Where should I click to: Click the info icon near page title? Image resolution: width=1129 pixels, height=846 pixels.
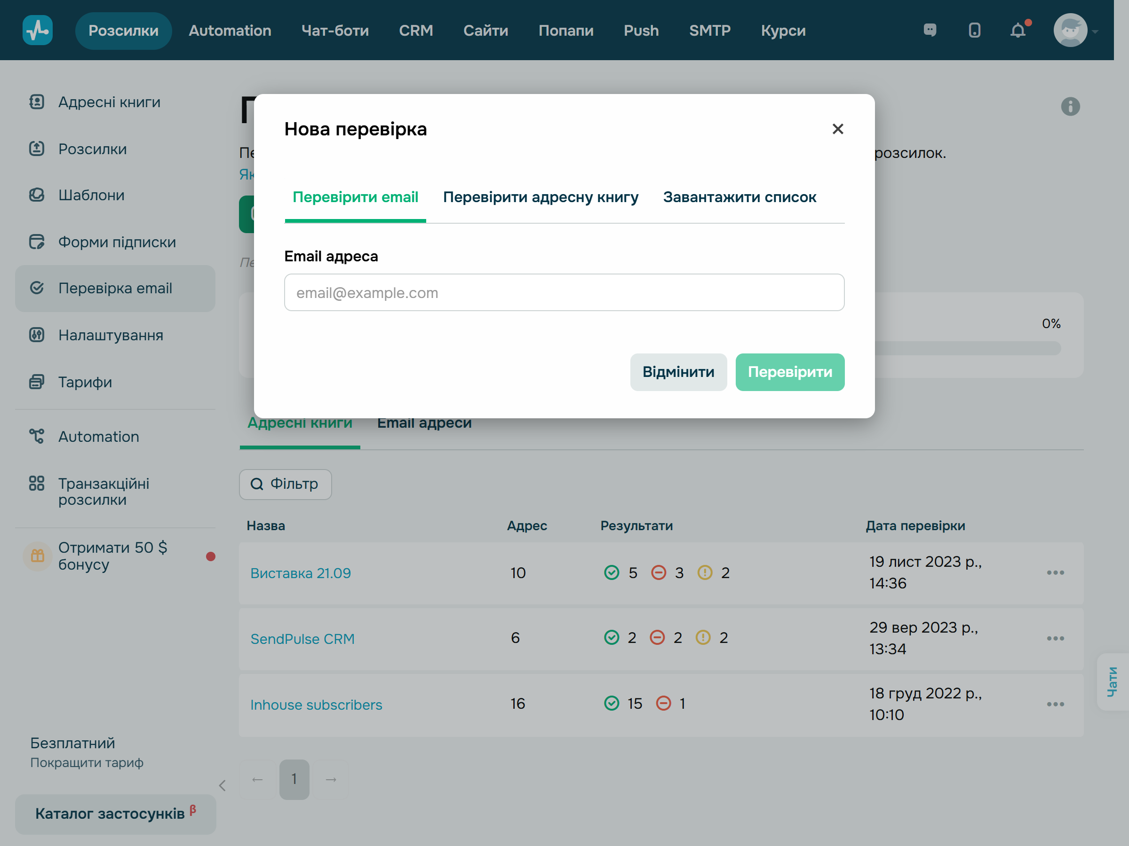(x=1070, y=107)
